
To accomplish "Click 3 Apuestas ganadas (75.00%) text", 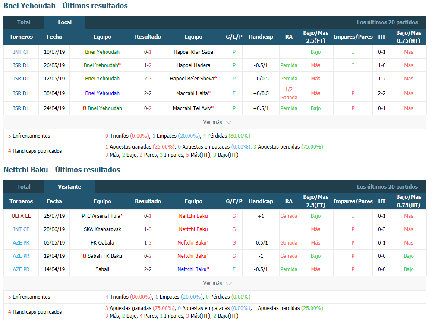I will 140,308.
